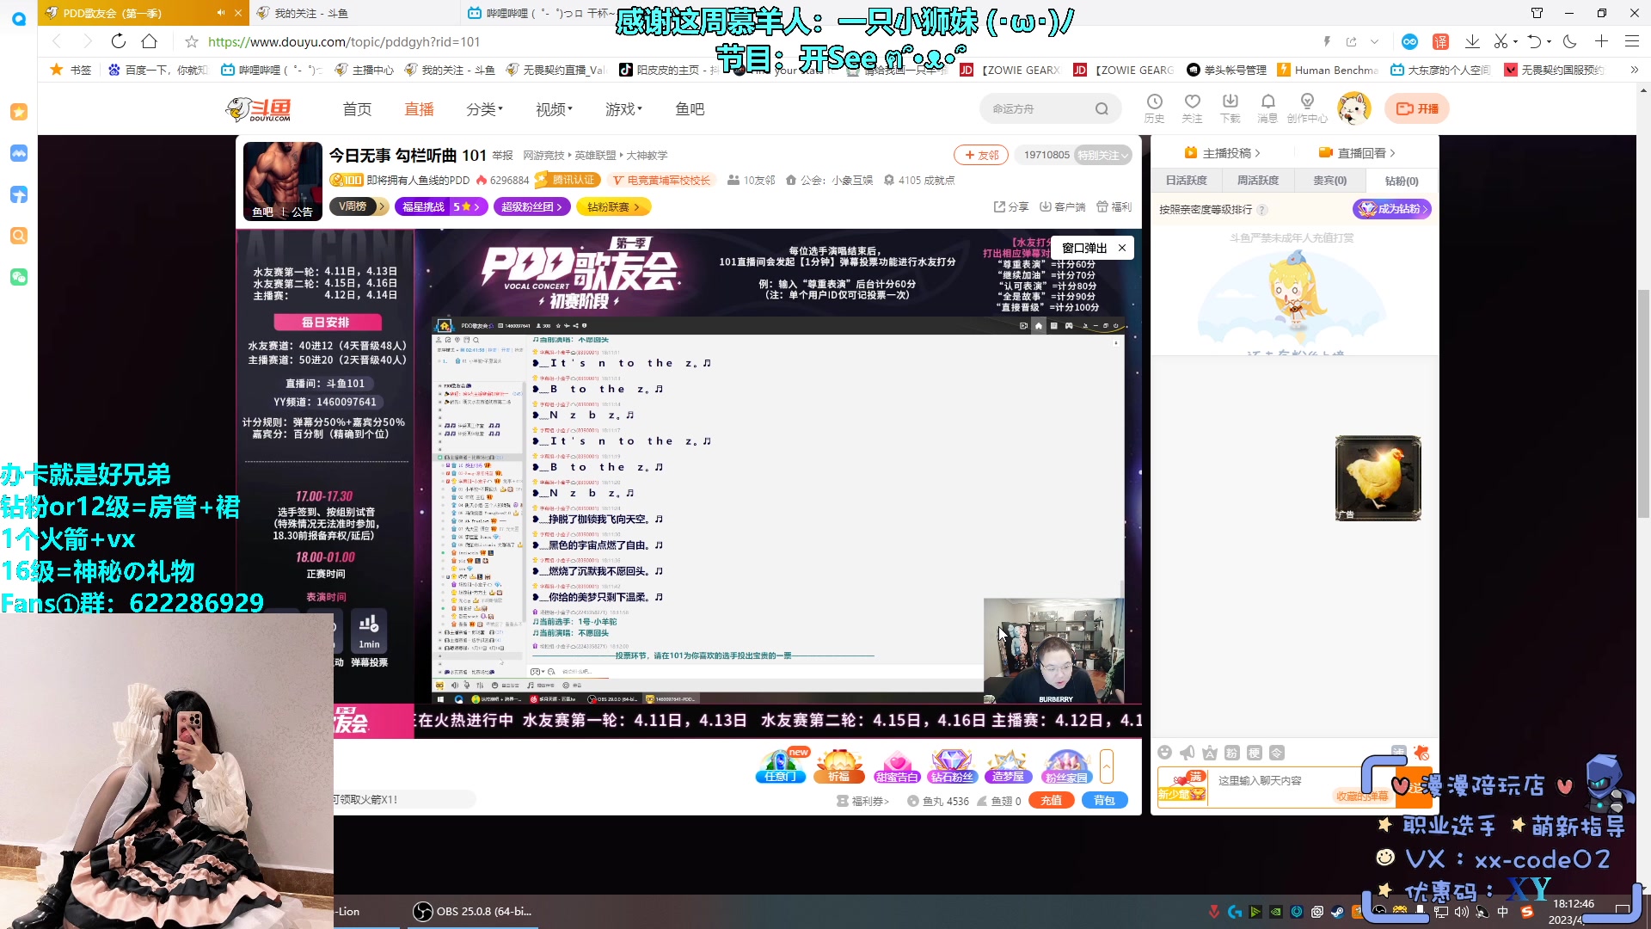
Task: Open Douyu messages bell icon
Action: [x=1267, y=108]
